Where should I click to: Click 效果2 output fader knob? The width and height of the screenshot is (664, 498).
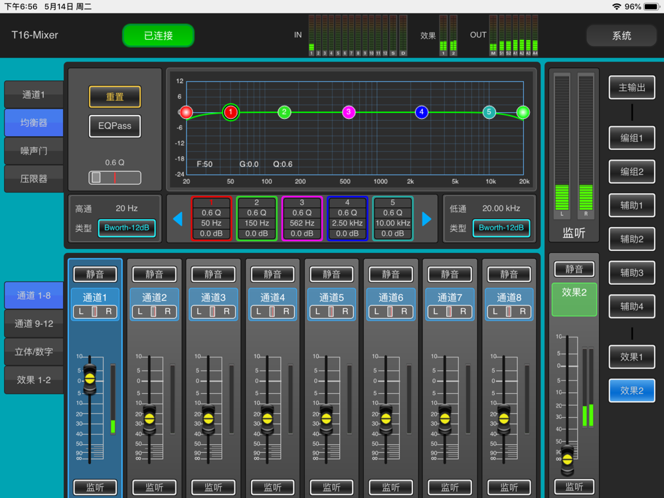pos(568,459)
